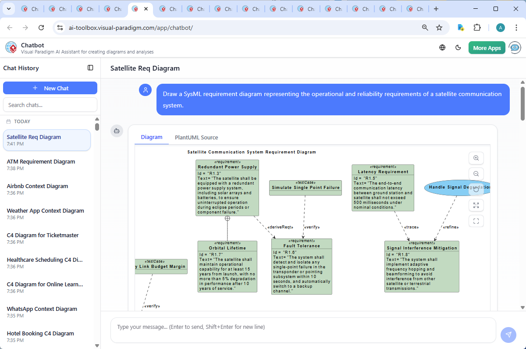This screenshot has width=526, height=349.
Task: Switch to the PlantUML Source tab
Action: pos(196,137)
